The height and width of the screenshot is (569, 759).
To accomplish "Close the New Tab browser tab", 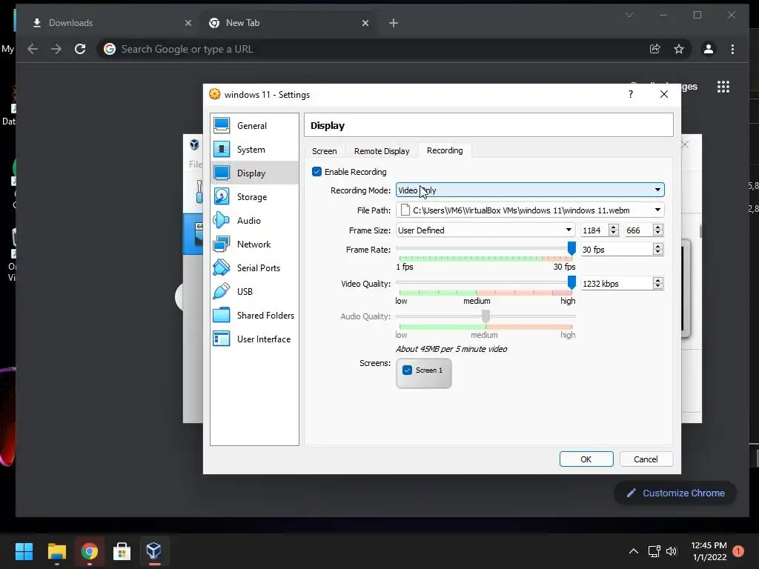I will click(365, 23).
